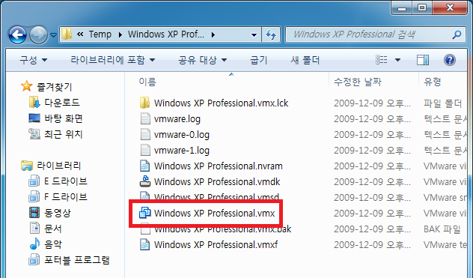Select 다운로드 in the navigation pane
This screenshot has width=473, height=278.
(62, 103)
